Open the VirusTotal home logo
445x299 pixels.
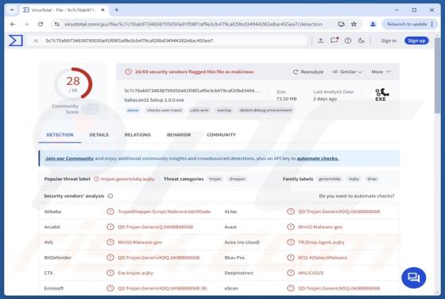16,41
